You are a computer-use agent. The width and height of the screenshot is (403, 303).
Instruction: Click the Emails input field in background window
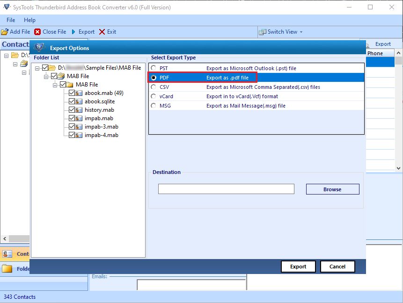(x=191, y=285)
